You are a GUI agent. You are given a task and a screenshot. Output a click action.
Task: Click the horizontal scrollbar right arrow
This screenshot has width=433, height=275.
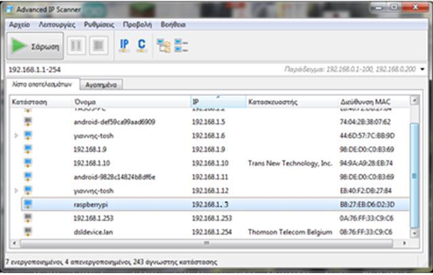pyautogui.click(x=404, y=243)
